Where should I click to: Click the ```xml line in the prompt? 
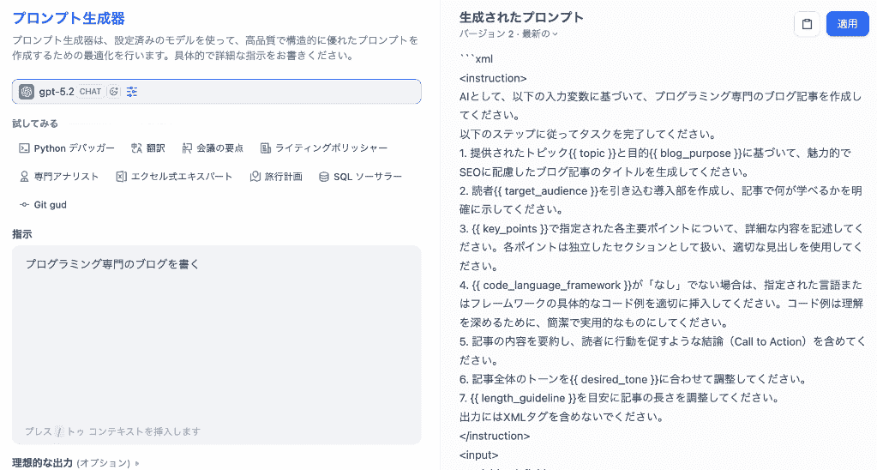coord(476,58)
